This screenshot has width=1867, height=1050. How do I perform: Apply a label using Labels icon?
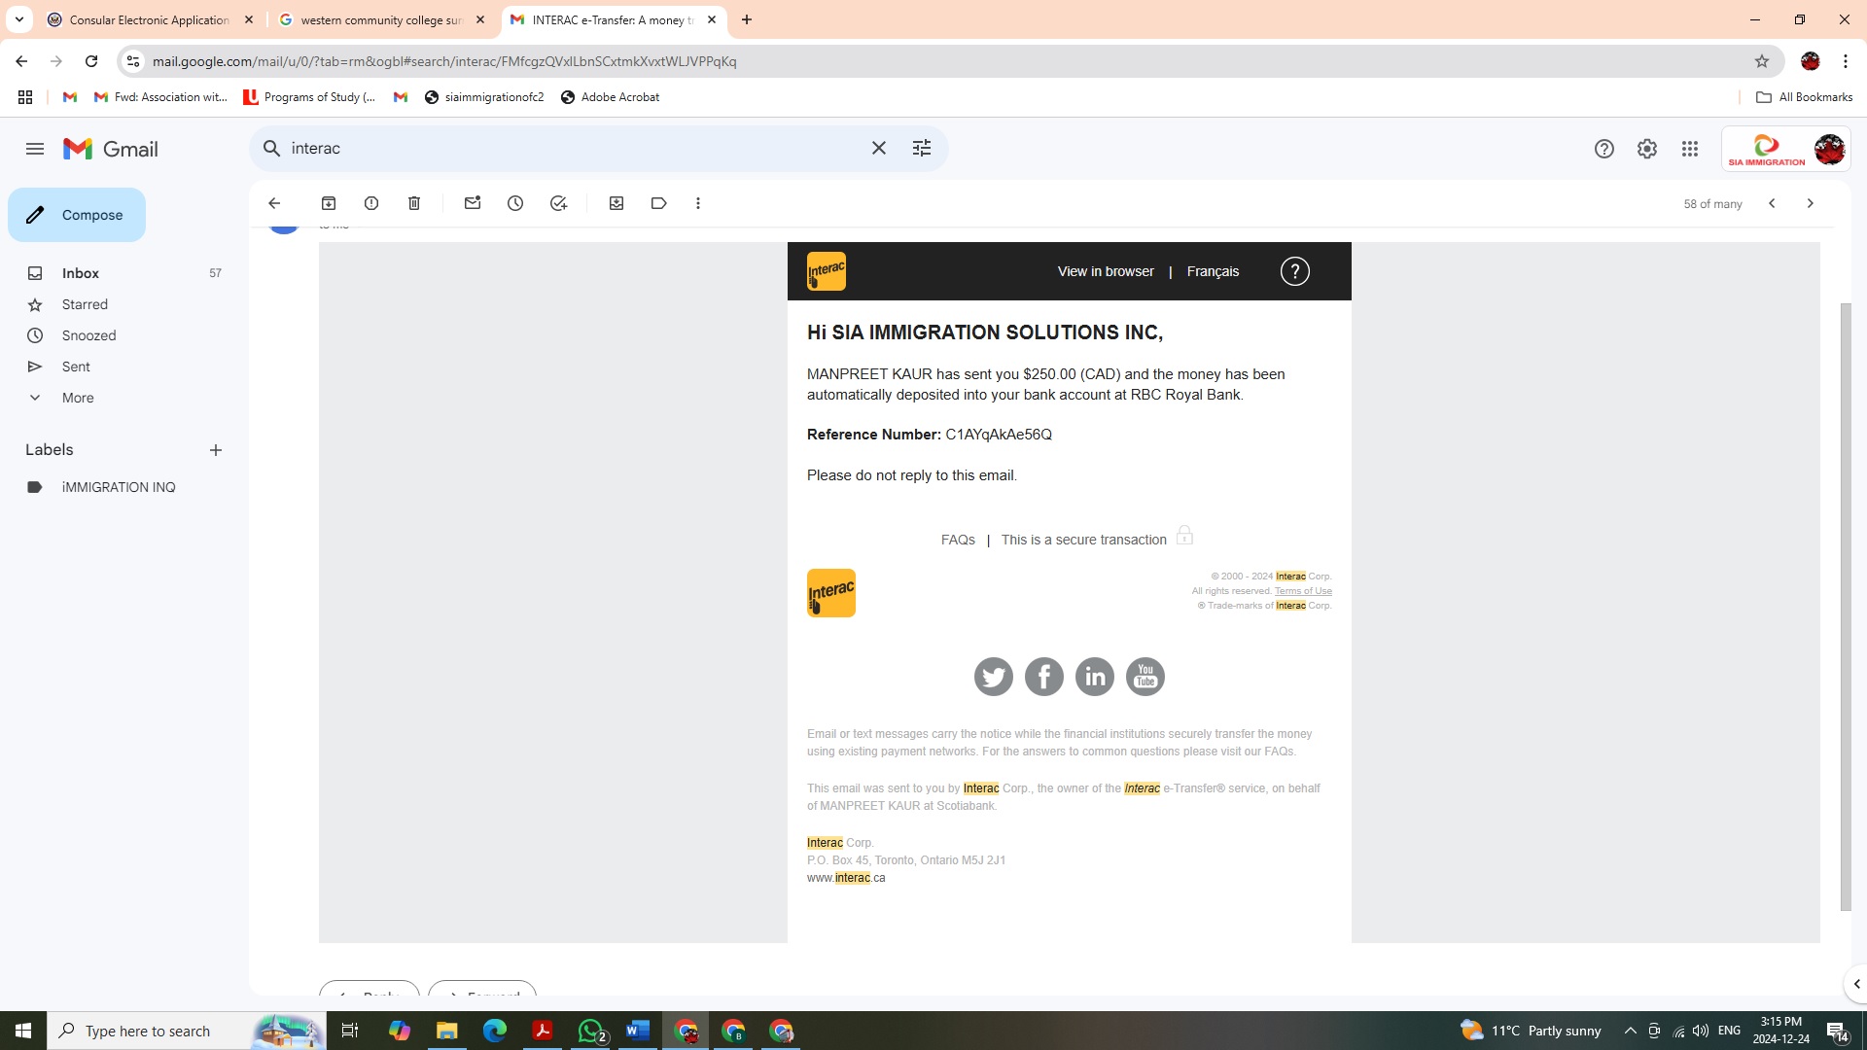click(659, 203)
